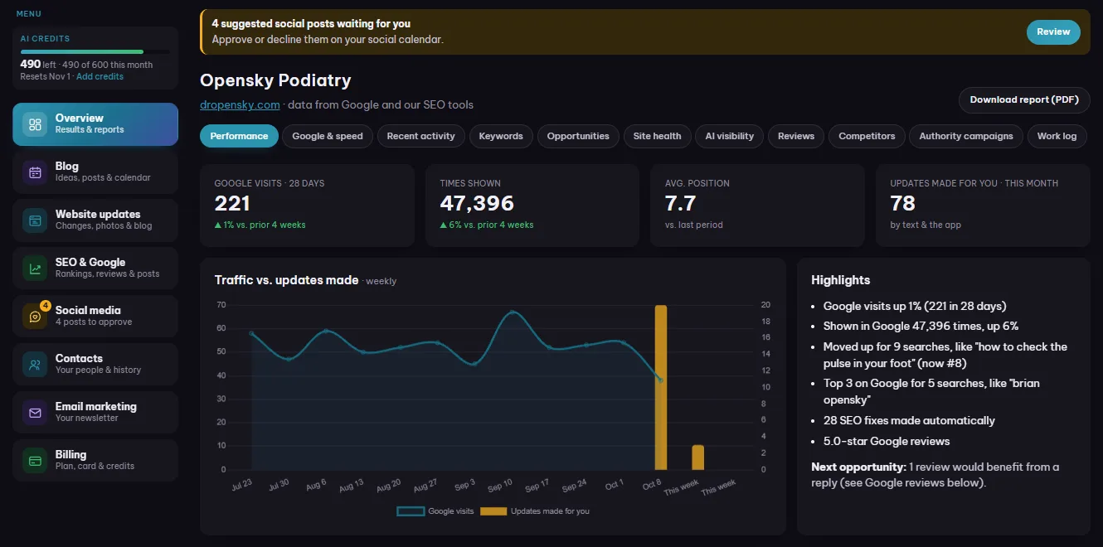Click the Review button in banner
1103x547 pixels.
(x=1053, y=31)
